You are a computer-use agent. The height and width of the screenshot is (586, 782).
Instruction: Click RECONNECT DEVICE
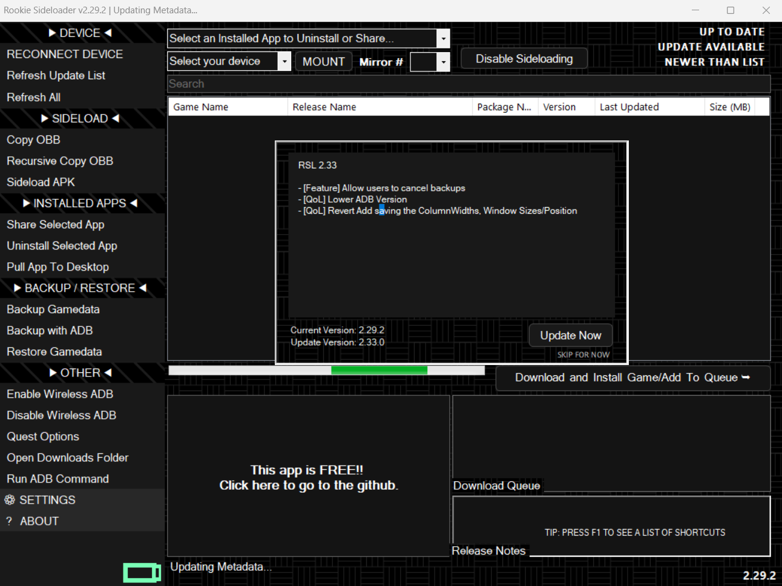[82, 54]
